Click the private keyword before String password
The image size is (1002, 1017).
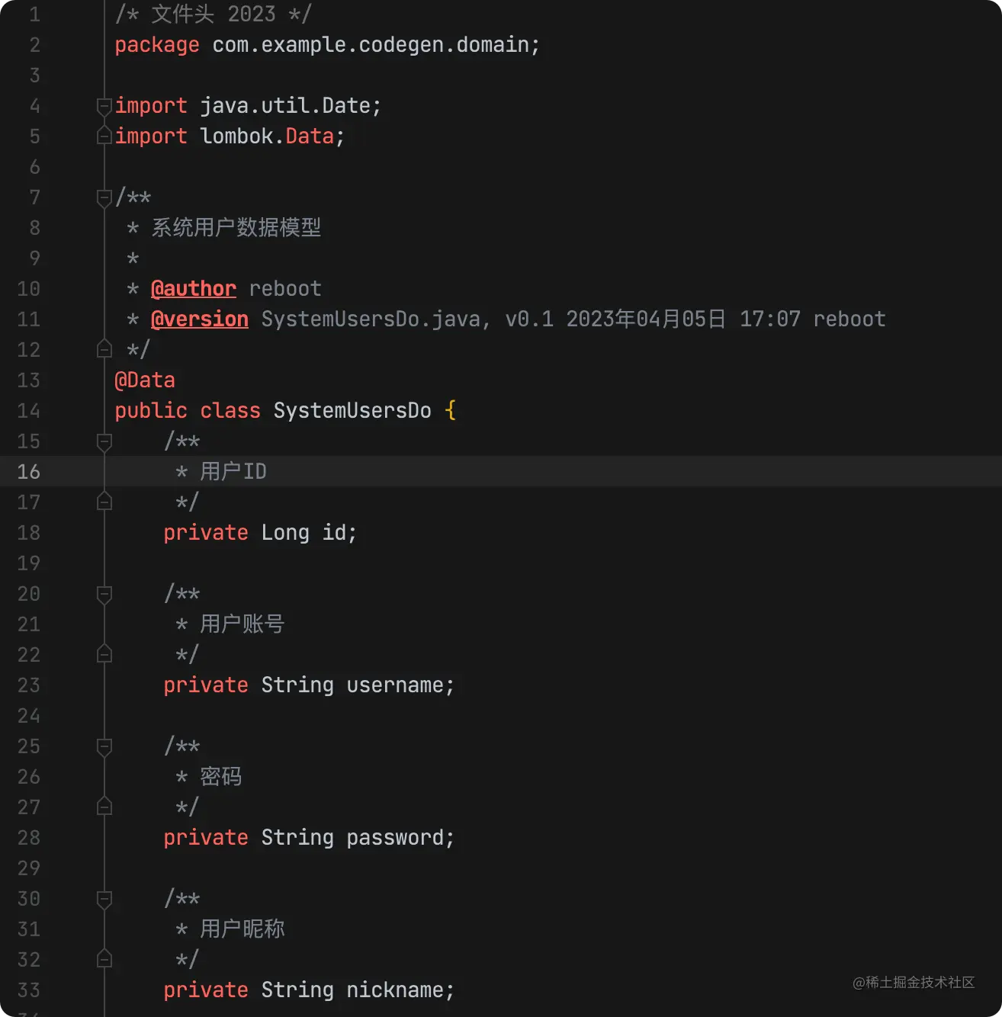tap(206, 838)
